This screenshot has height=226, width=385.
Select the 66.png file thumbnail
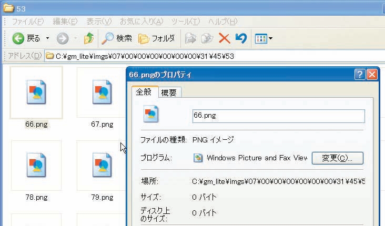point(36,93)
